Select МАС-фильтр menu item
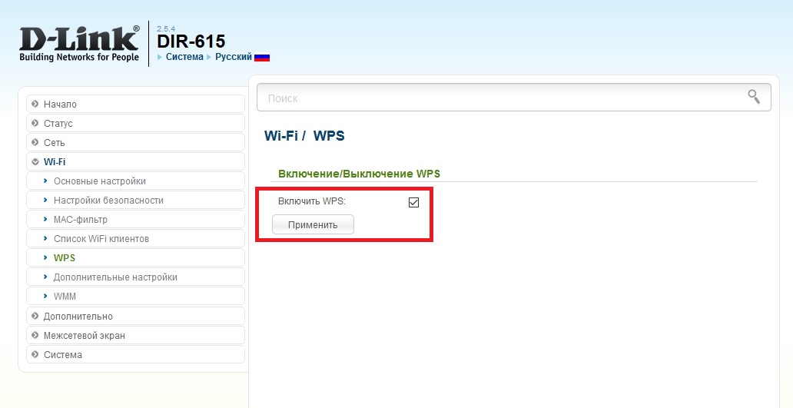The width and height of the screenshot is (793, 408). point(80,220)
